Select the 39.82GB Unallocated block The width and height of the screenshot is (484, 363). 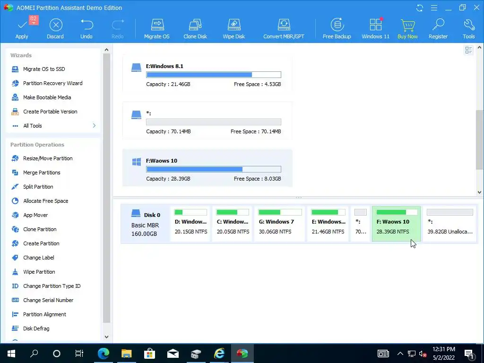[x=450, y=224]
